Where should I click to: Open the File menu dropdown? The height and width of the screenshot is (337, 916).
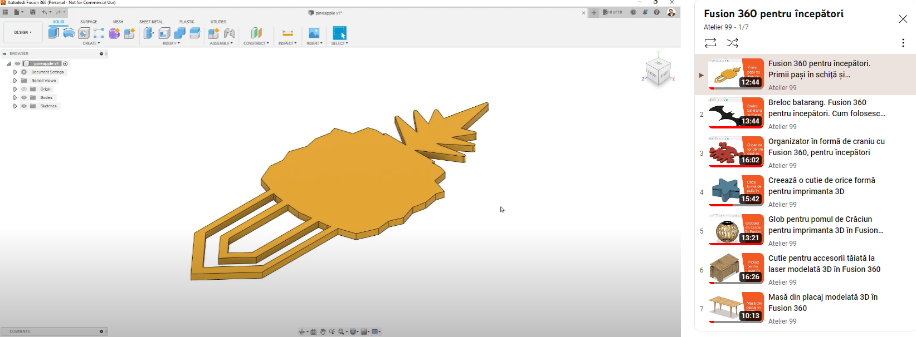tap(19, 12)
